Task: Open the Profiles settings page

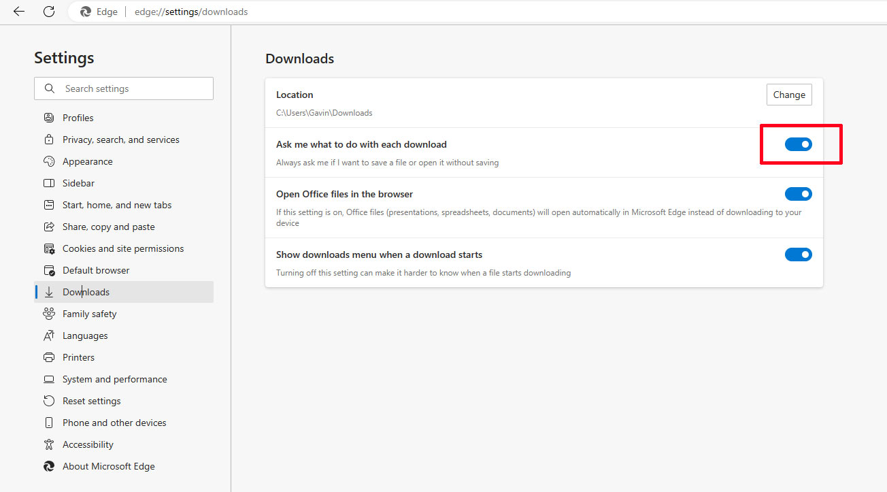Action: (124, 118)
